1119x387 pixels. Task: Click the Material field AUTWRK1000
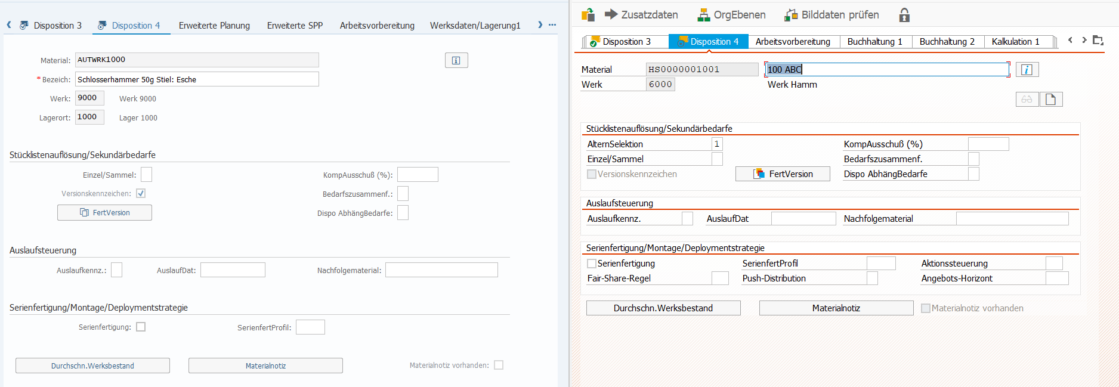click(x=197, y=60)
